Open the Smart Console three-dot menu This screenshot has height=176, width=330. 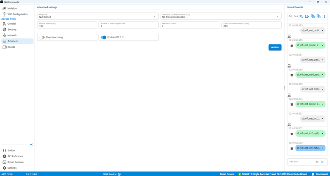click(324, 16)
